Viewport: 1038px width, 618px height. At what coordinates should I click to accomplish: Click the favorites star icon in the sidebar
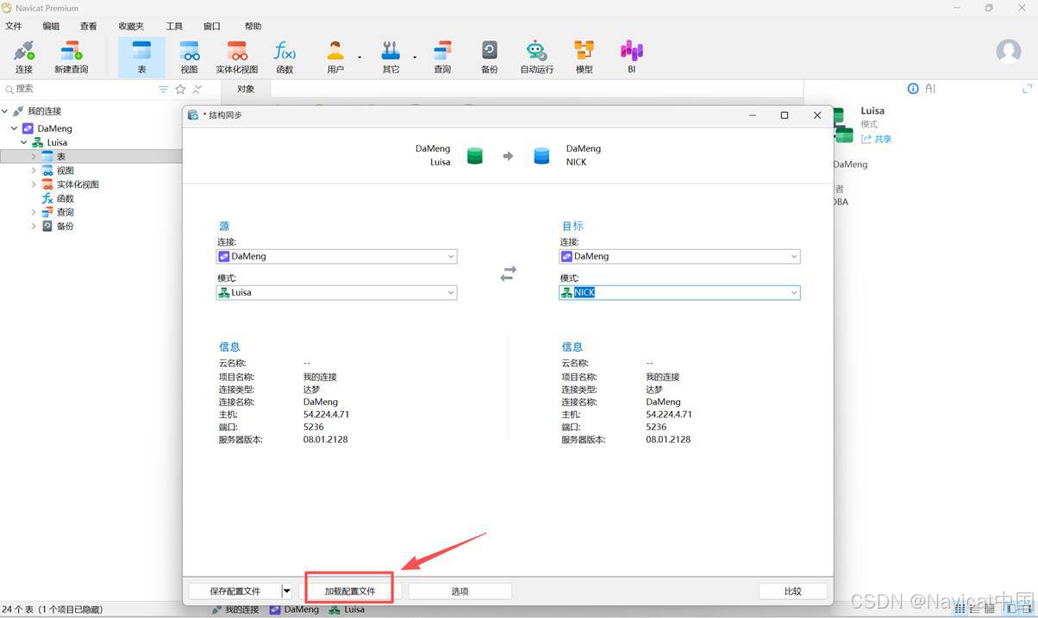tap(180, 89)
